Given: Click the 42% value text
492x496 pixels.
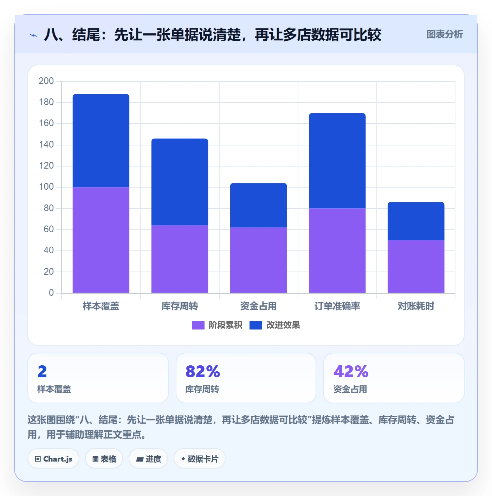Looking at the screenshot, I should (351, 372).
